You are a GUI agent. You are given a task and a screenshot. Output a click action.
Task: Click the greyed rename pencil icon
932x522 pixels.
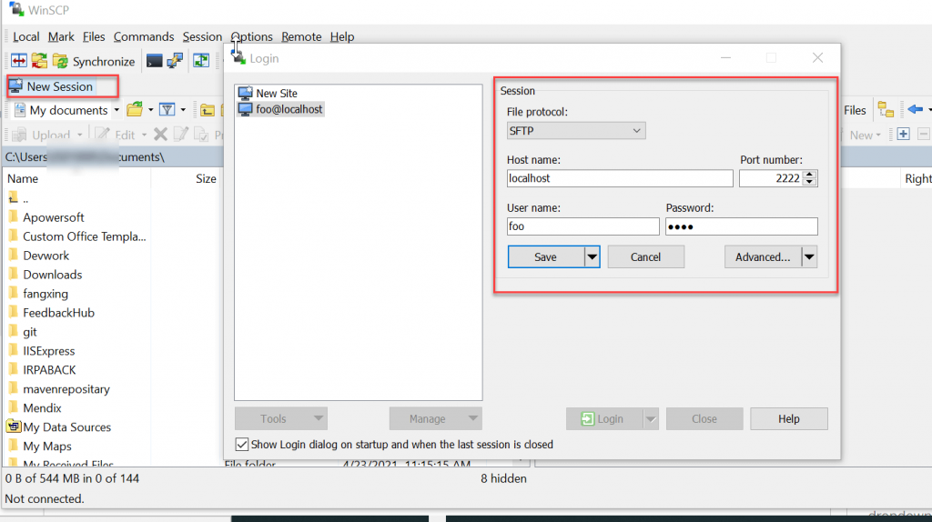181,135
